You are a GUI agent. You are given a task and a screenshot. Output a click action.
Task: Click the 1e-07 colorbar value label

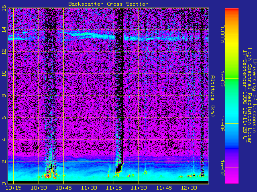pos(222,168)
